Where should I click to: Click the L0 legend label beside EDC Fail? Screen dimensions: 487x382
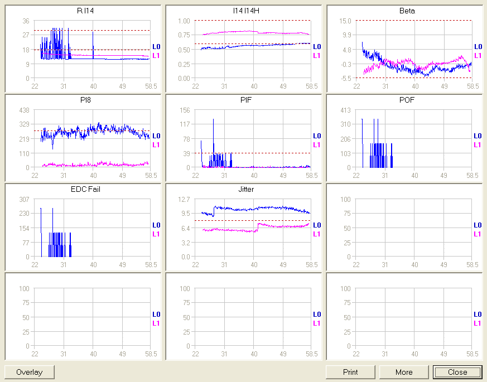156,225
